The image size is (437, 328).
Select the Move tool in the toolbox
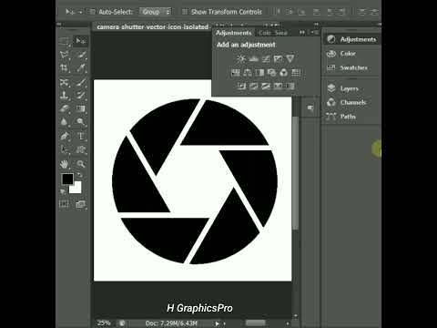pos(81,41)
